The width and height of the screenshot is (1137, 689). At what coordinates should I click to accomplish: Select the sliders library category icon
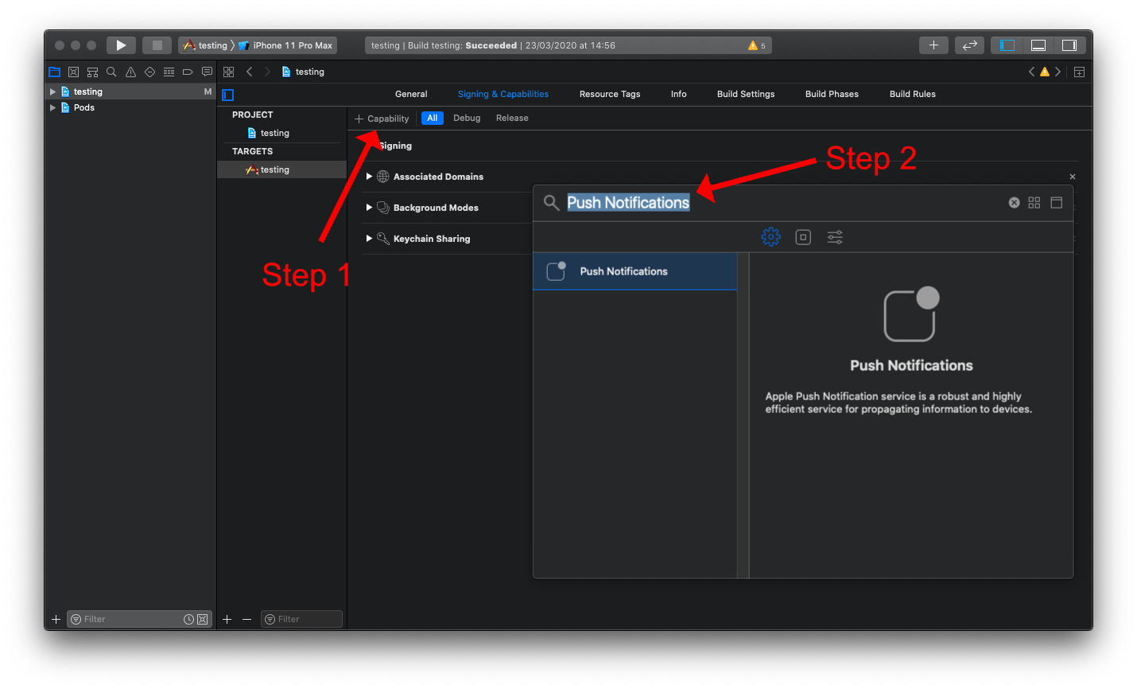coord(835,237)
